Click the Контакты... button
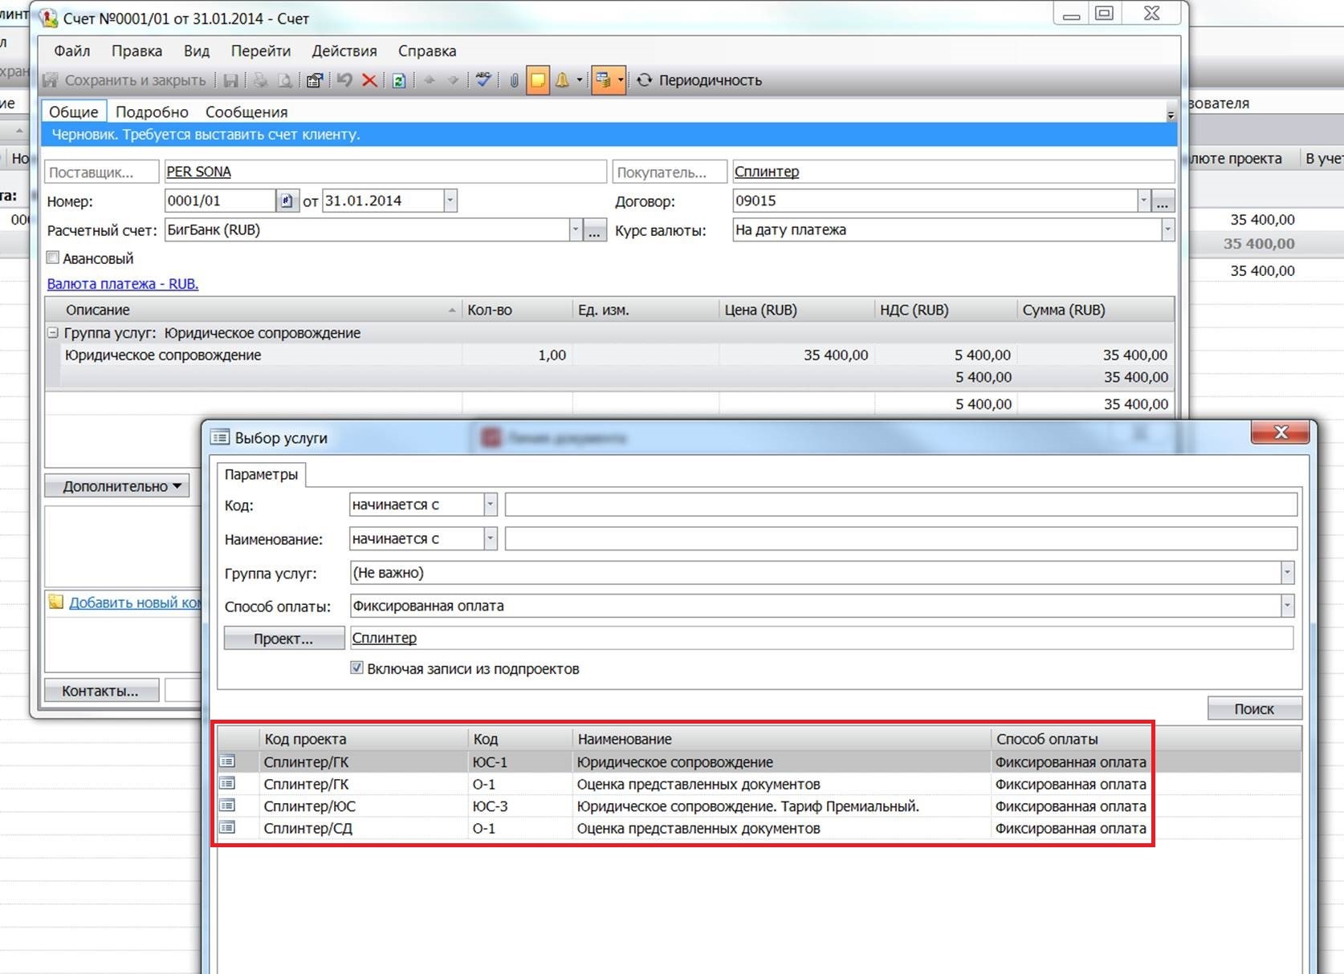 pos(101,691)
